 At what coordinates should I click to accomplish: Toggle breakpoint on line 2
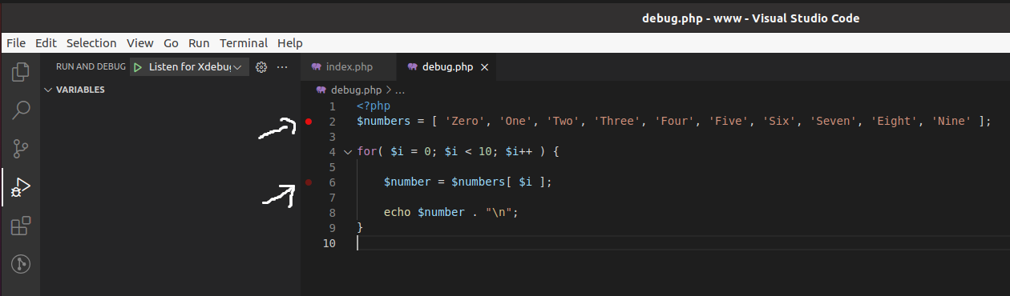[309, 122]
